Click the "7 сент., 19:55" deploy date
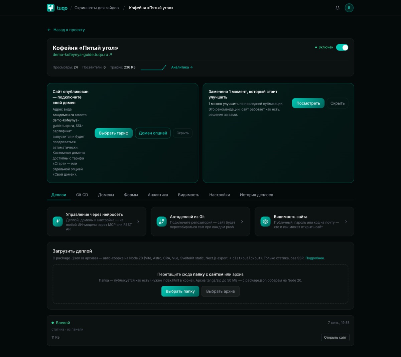 [339, 323]
